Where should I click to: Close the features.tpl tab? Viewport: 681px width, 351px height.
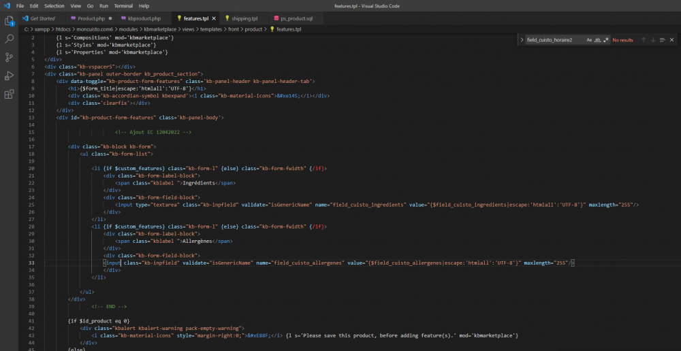click(x=213, y=18)
